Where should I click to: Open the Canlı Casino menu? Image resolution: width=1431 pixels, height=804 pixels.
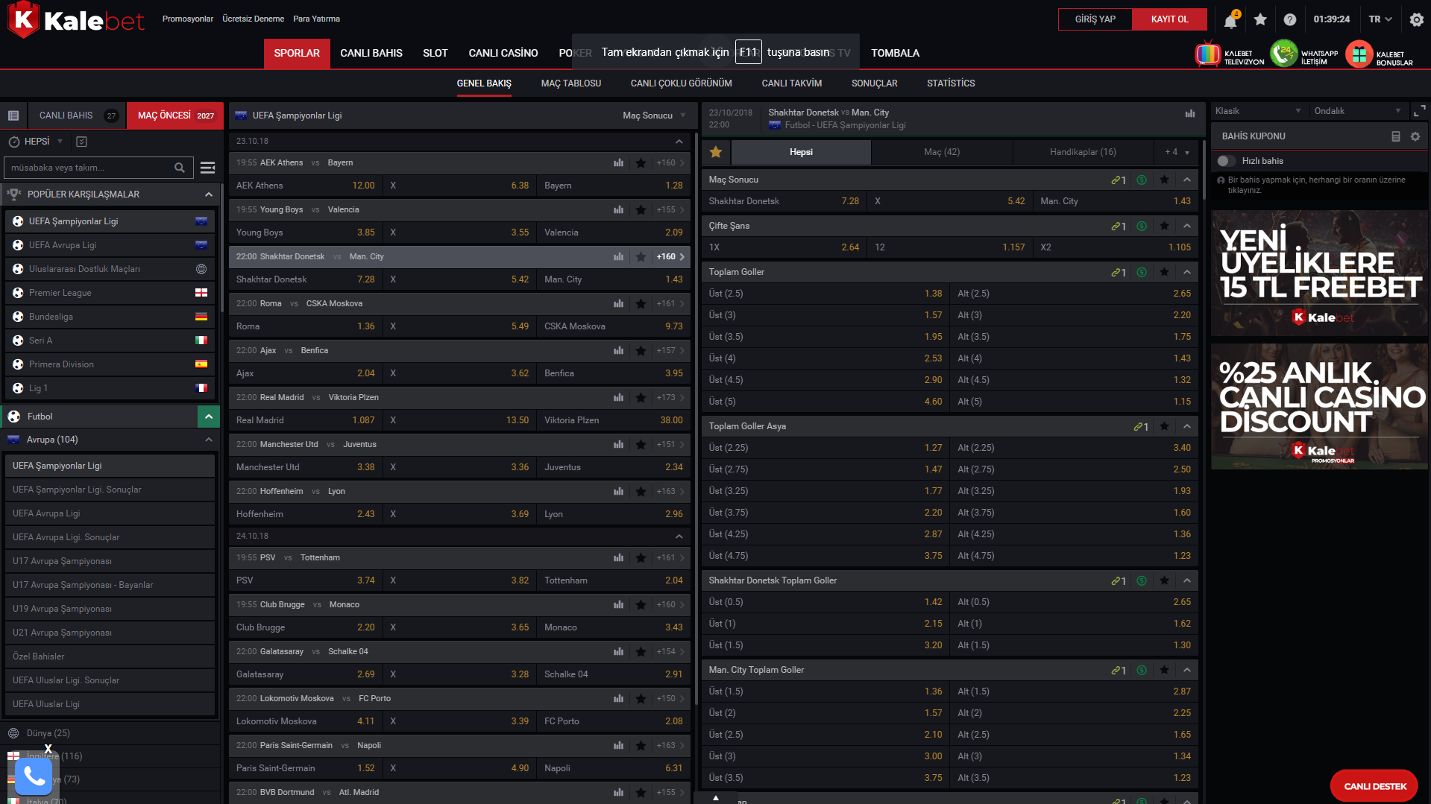[503, 53]
